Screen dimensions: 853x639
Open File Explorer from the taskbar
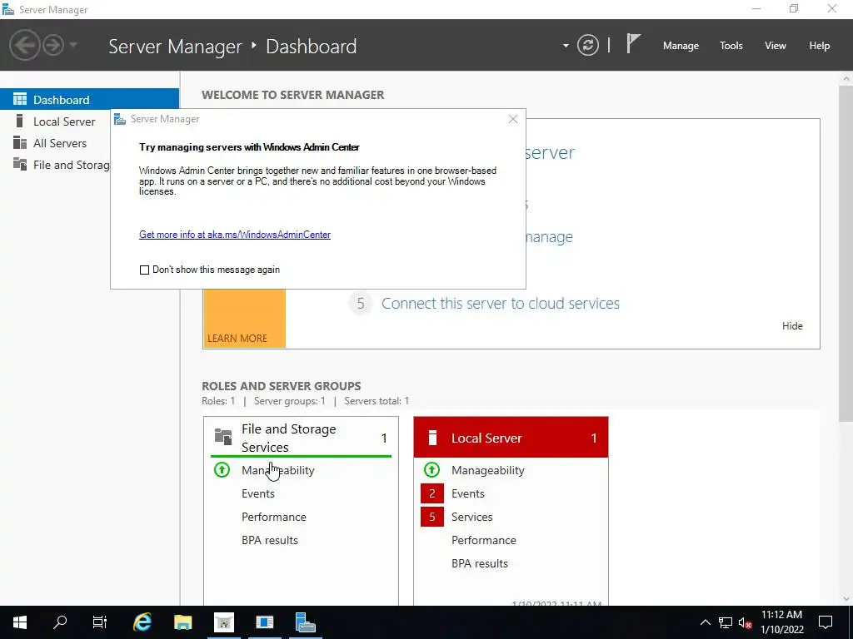182,622
